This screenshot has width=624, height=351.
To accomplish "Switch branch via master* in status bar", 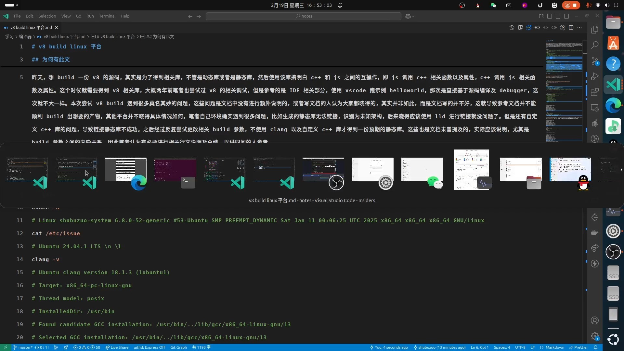I will coord(23,347).
